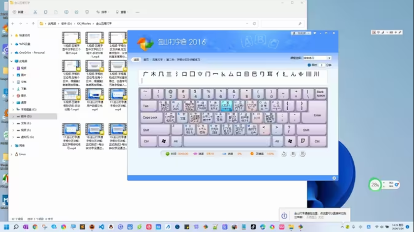The width and height of the screenshot is (414, 232).
Task: Click KK_Movies in the address breadcrumb
Action: pos(84,24)
